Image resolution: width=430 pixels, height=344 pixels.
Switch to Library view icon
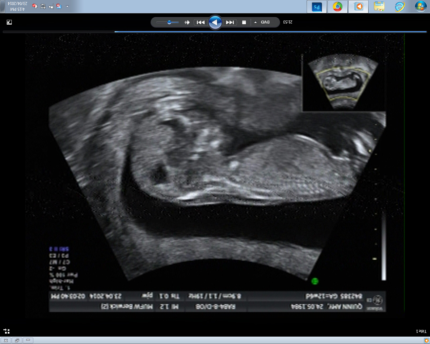(6, 331)
